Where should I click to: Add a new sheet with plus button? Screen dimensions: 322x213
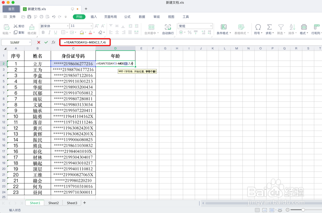[84, 203]
